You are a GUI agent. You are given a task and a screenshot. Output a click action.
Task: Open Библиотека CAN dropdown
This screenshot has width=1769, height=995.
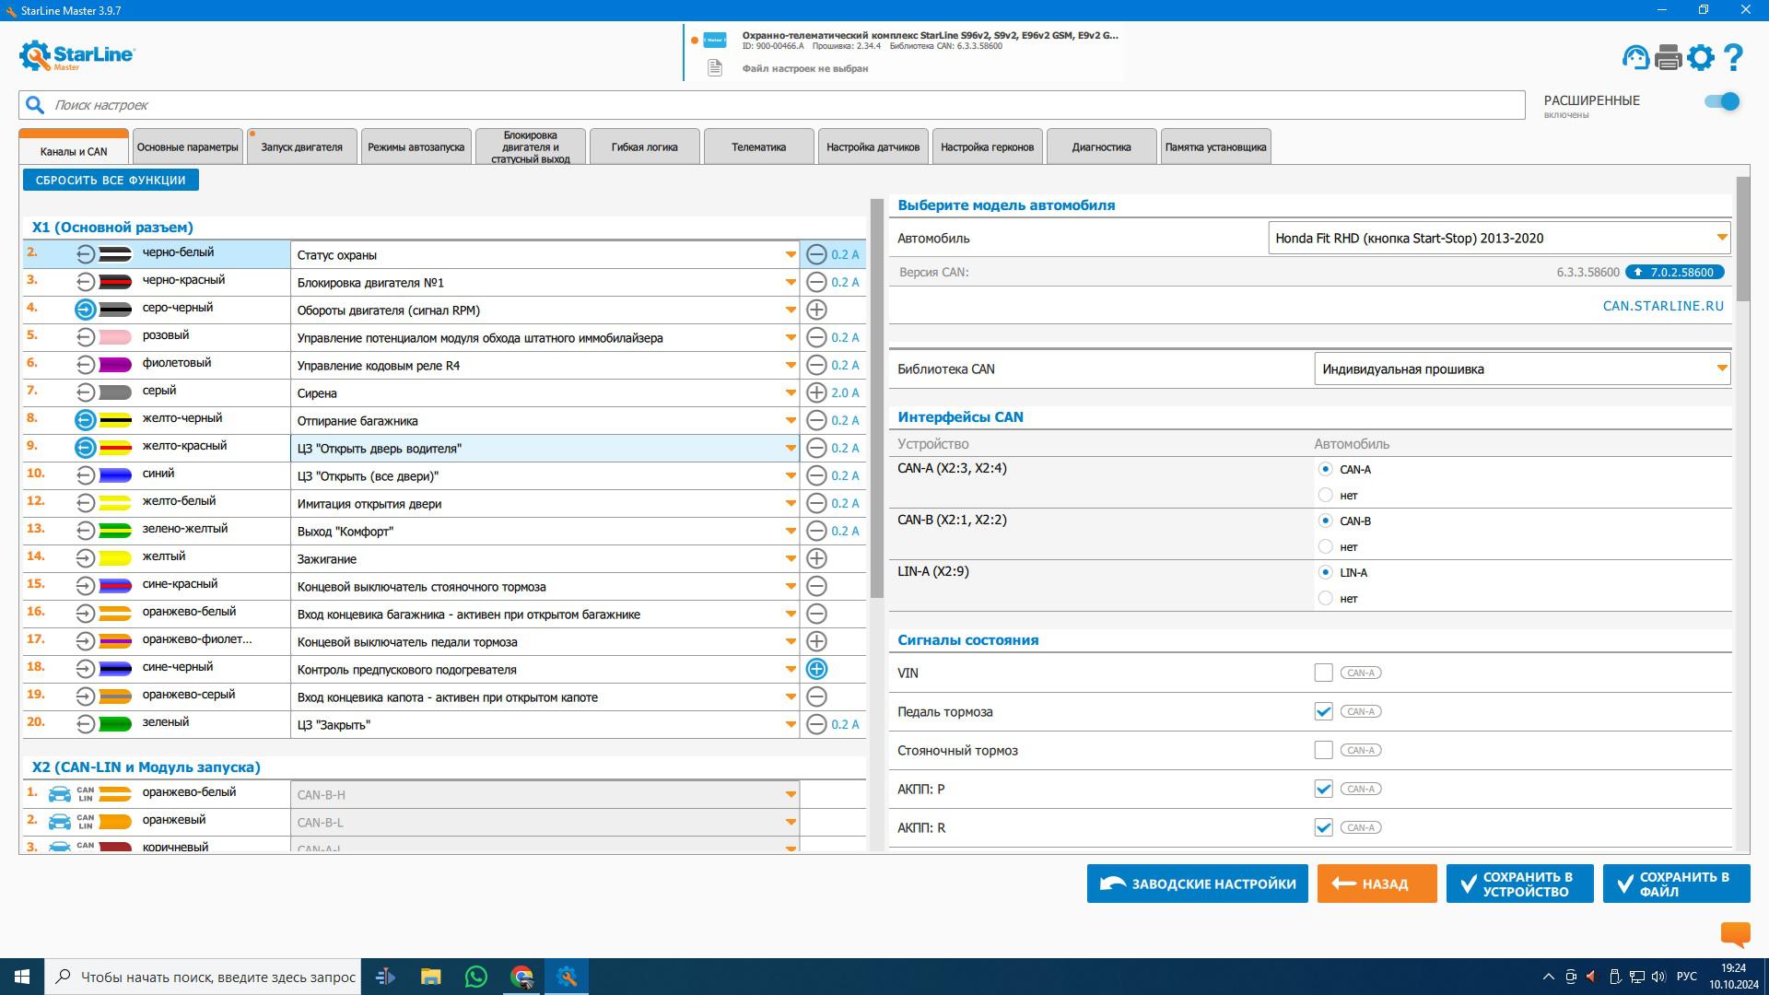coord(1522,369)
